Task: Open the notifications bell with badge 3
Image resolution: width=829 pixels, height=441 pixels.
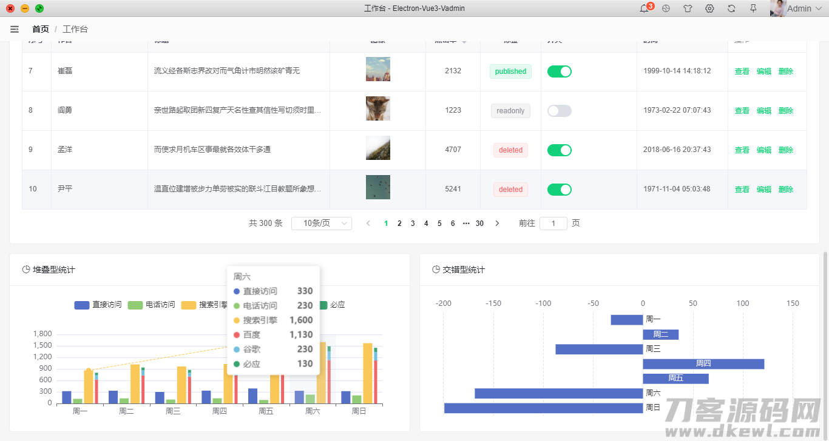Action: [645, 8]
